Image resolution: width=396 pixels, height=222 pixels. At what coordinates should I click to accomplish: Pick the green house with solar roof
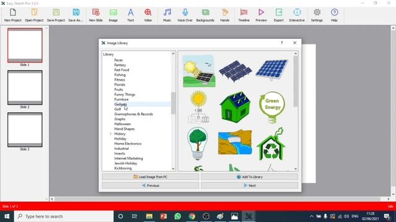point(235,107)
